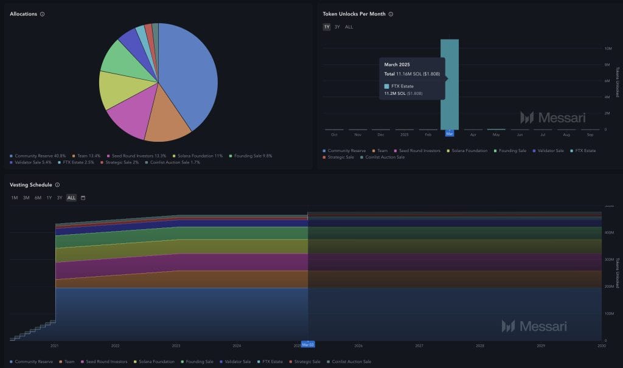Click the March 2025 unlock bar
This screenshot has height=368, width=623.
click(450, 85)
